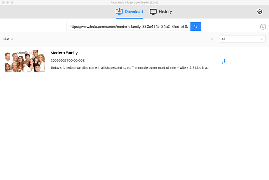Select the Modern Family title
The height and width of the screenshot is (180, 269).
coord(64,53)
